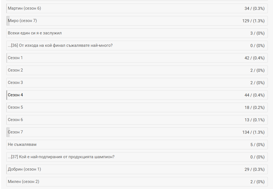Choose the Всеки един си я е заслужил option
Viewport: 273px width, 189px height.
coord(35,33)
